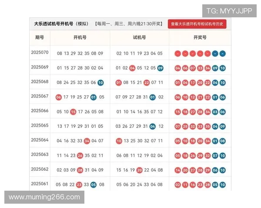Click red ball 23 in 2025061 开机号
261x208 pixels.
tap(79, 185)
